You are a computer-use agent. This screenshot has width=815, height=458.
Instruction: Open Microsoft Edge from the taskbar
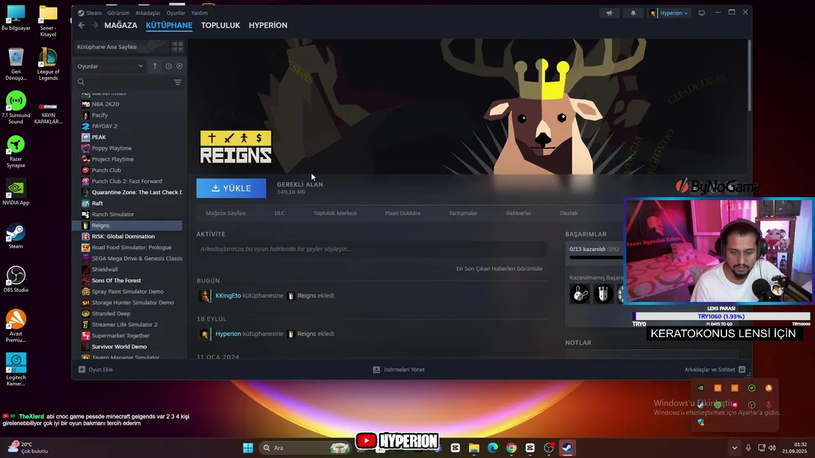tap(493, 448)
